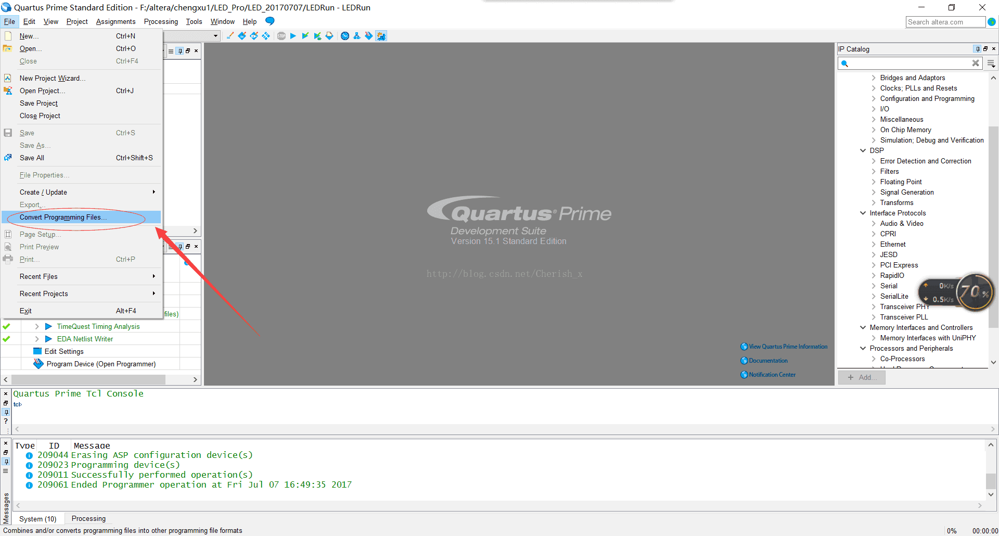Toggle the Tcl Console pin button
Image resolution: width=999 pixels, height=536 pixels.
coord(6,412)
